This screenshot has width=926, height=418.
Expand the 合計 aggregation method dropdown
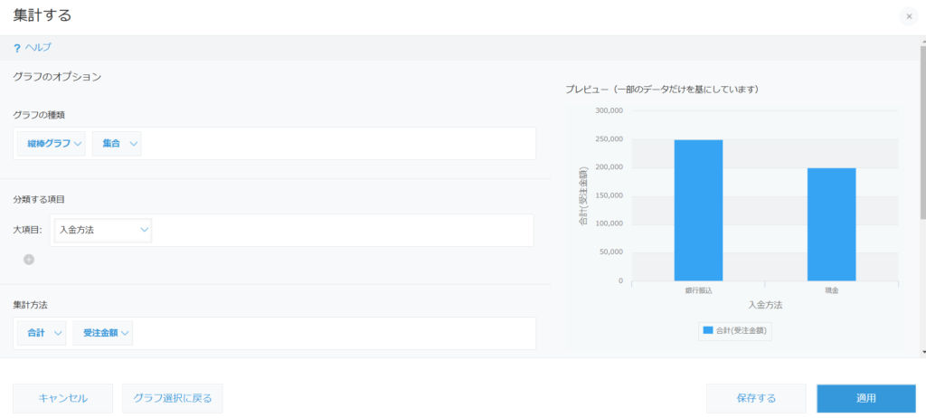[42, 333]
